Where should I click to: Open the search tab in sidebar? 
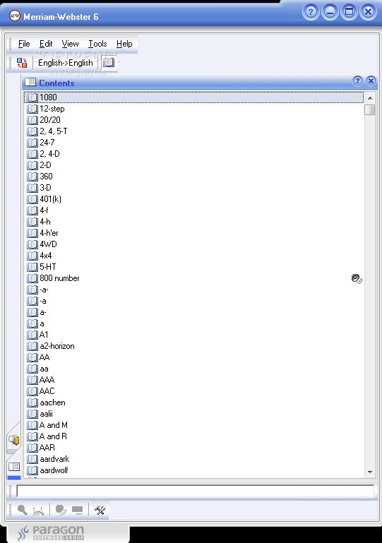[14, 440]
